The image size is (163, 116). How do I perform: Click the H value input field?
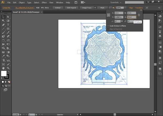[132, 17]
